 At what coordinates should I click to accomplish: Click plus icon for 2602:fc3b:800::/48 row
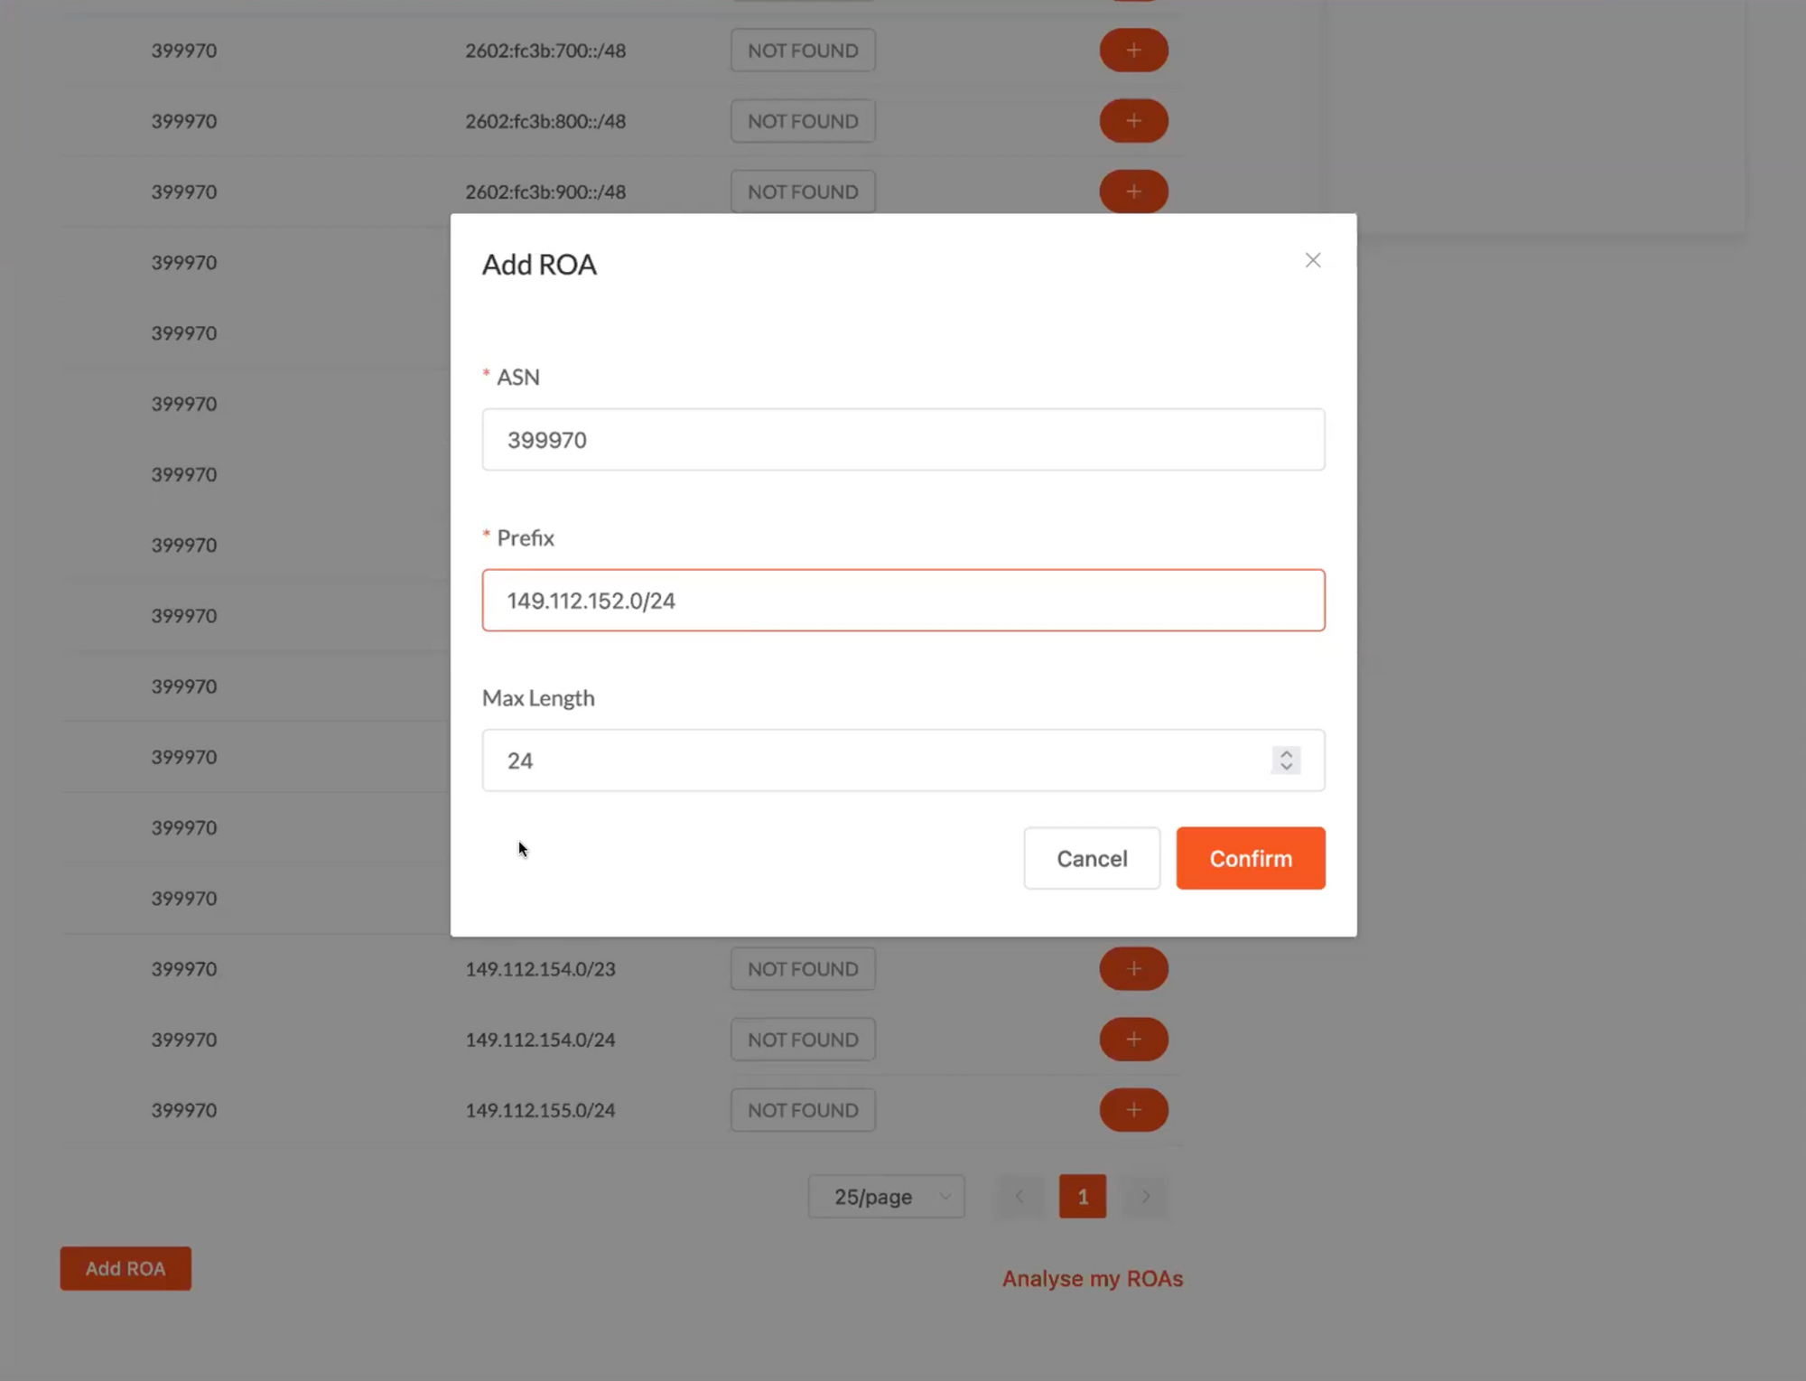(1133, 121)
